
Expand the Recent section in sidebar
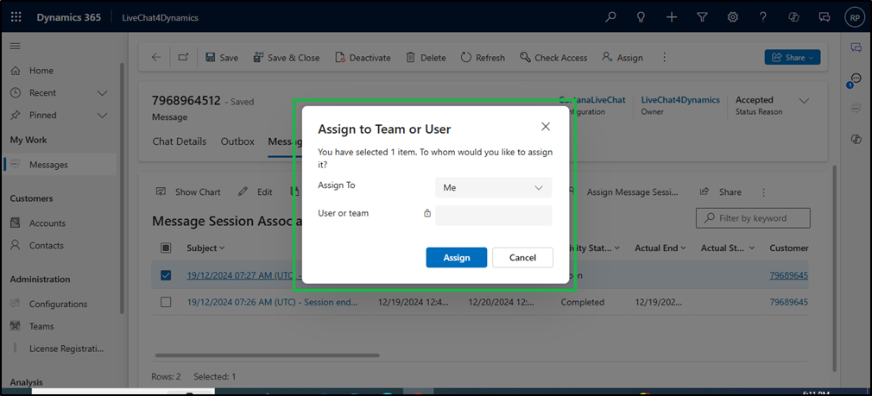pos(102,93)
